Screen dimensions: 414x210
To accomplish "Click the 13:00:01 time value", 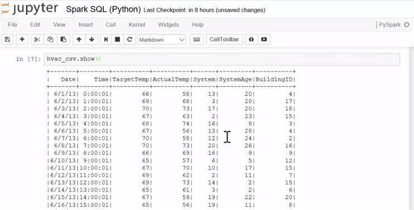I will (94, 190).
